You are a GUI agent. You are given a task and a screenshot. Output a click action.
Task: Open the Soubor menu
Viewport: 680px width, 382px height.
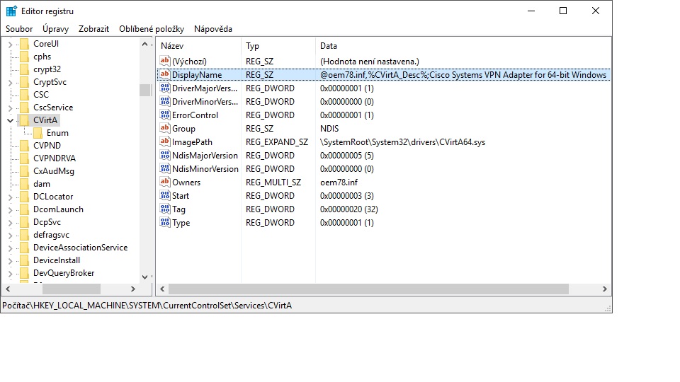point(19,29)
